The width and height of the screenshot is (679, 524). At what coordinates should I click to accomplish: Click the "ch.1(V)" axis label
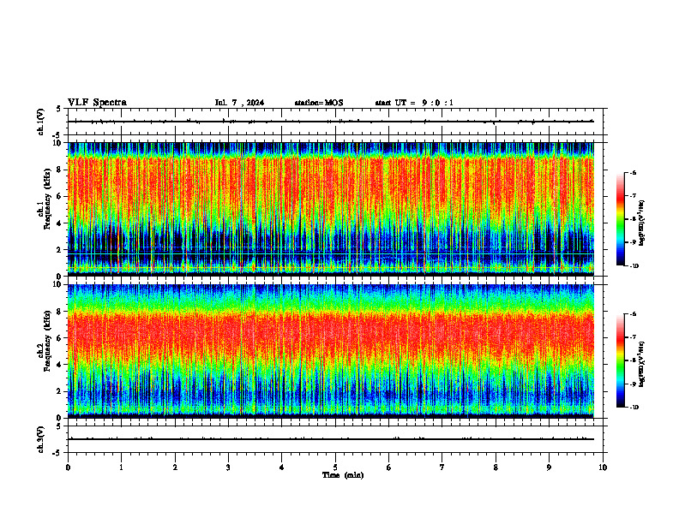coord(41,122)
